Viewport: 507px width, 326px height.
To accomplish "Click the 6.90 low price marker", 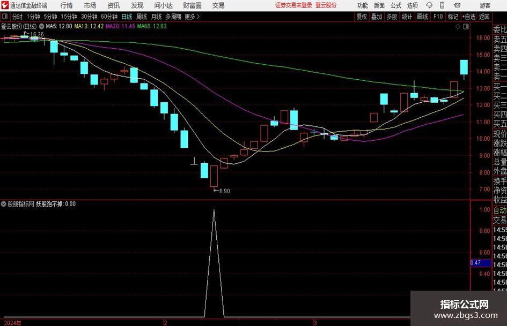I will [x=224, y=191].
